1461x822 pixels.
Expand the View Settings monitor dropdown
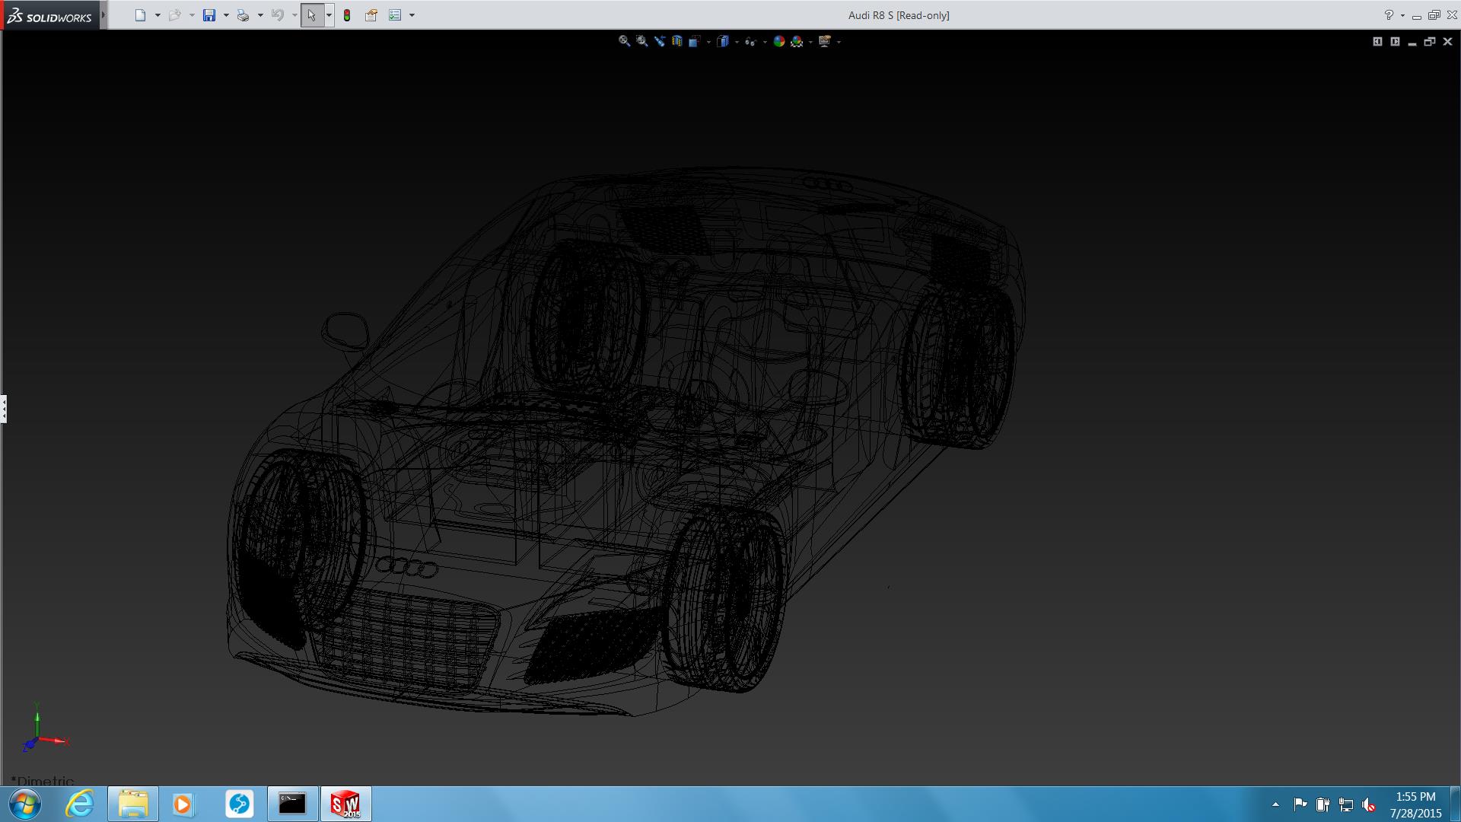(x=839, y=42)
